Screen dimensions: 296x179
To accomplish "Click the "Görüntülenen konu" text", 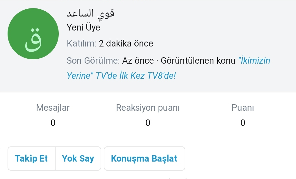I will tap(198, 61).
